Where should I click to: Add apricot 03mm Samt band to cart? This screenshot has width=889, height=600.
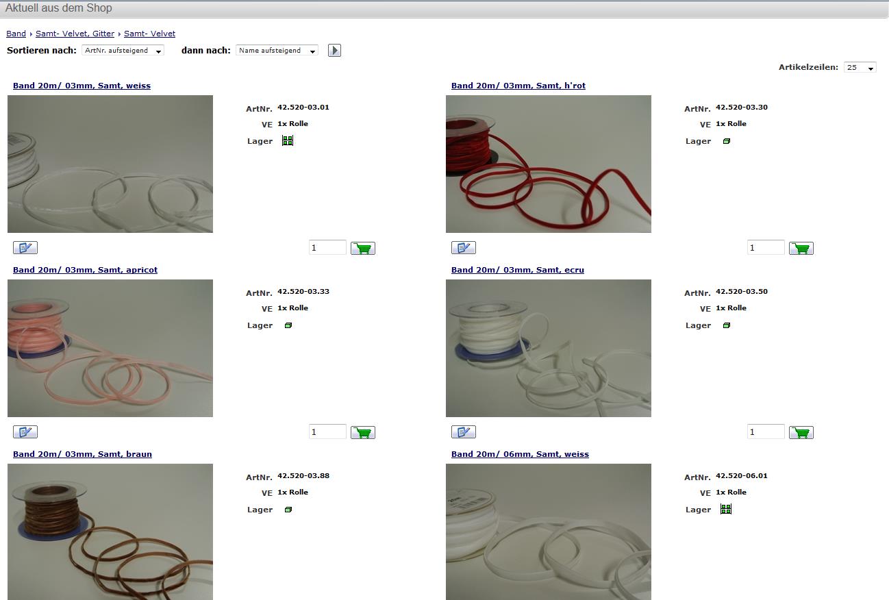(363, 432)
